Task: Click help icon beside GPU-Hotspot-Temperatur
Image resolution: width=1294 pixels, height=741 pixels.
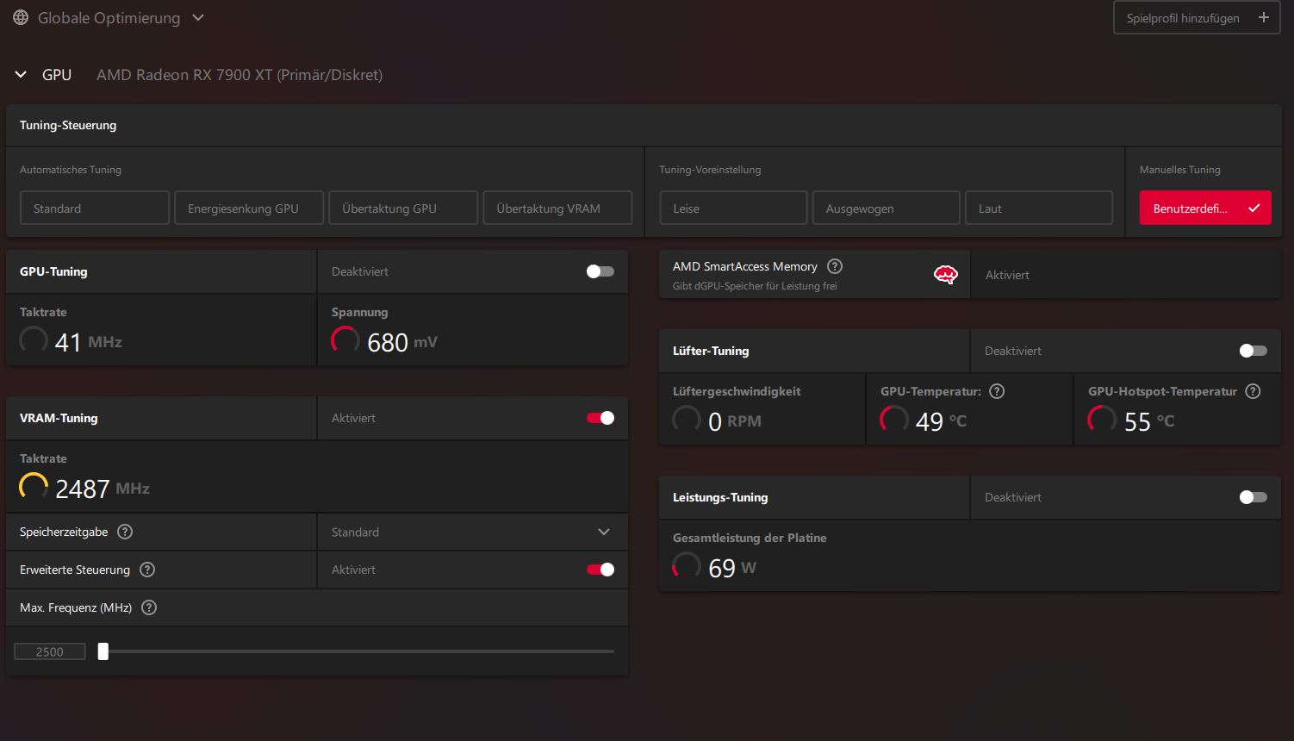Action: click(1253, 391)
